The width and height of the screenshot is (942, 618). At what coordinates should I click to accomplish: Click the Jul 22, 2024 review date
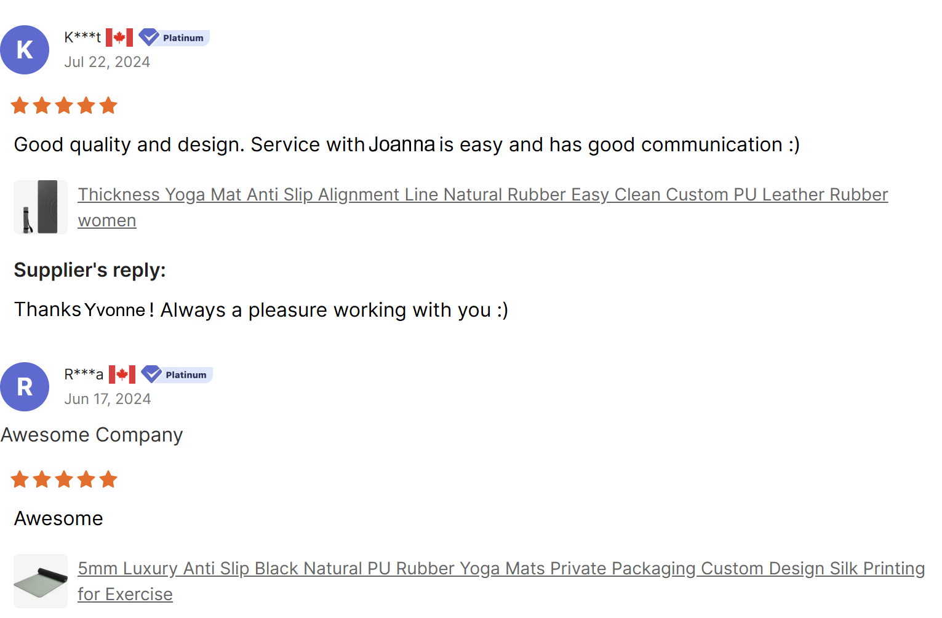tap(107, 62)
